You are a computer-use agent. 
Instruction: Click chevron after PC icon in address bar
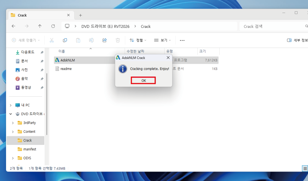click(x=76, y=26)
